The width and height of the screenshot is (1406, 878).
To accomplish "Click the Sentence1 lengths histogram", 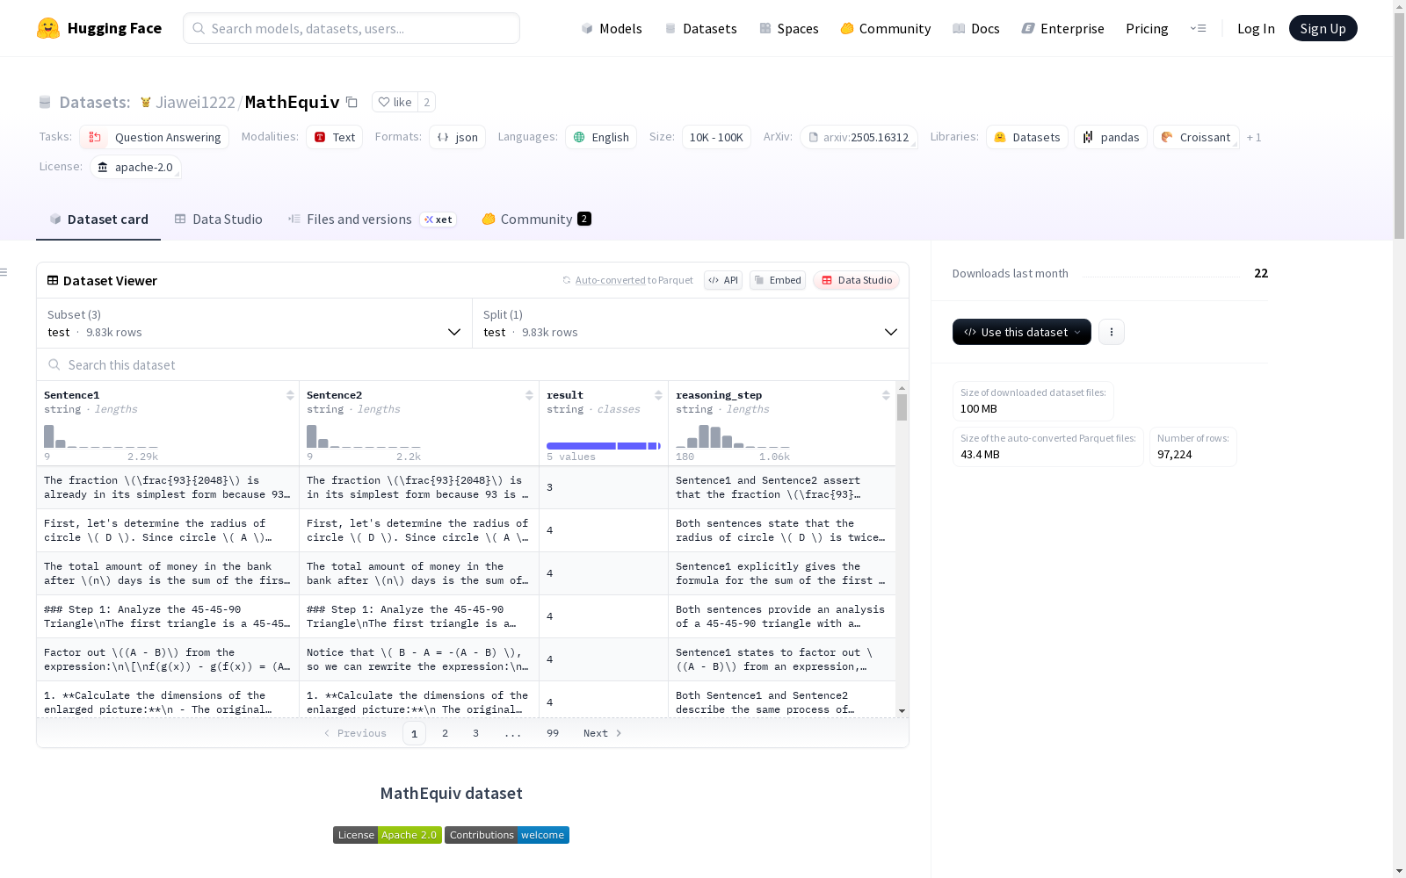I will [101, 436].
